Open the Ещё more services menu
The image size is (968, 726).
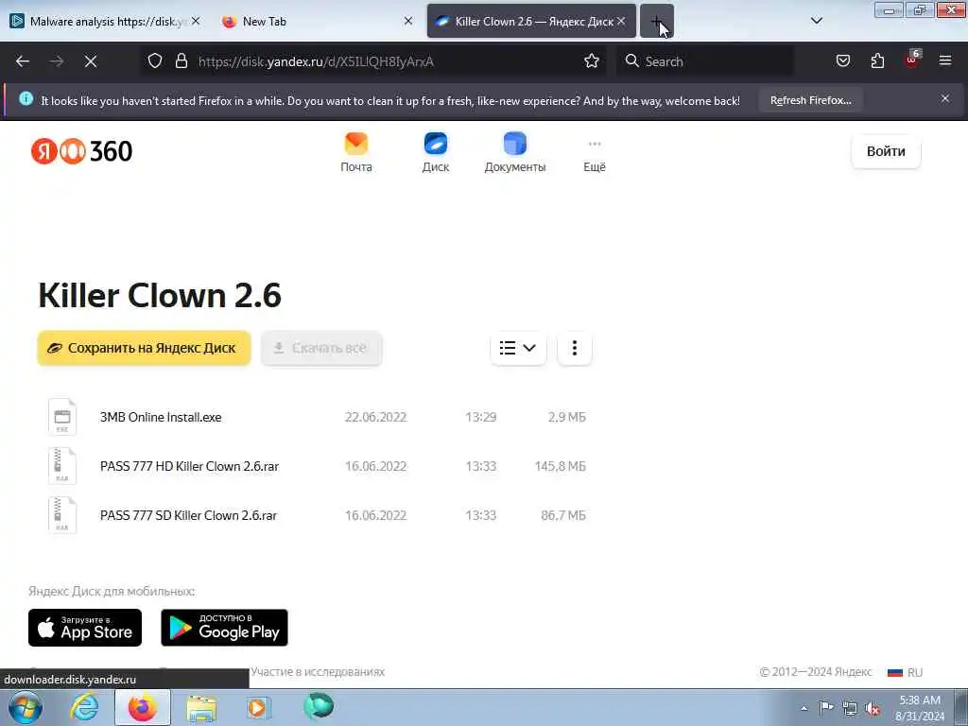pyautogui.click(x=595, y=154)
